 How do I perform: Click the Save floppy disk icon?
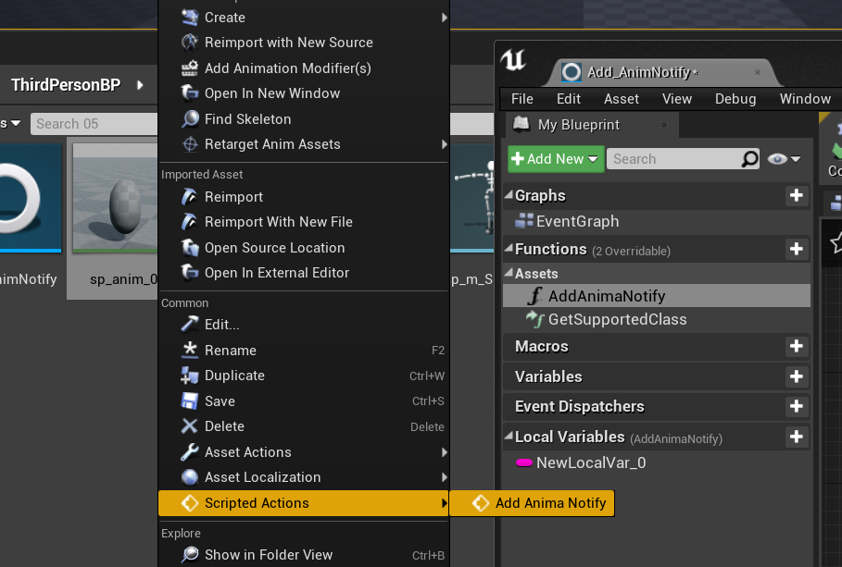click(x=190, y=401)
